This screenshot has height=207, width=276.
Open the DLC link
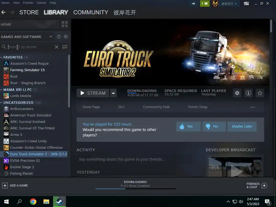122,107
